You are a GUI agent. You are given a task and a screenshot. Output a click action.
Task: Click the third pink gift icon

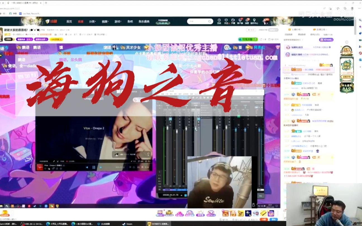click(180, 213)
